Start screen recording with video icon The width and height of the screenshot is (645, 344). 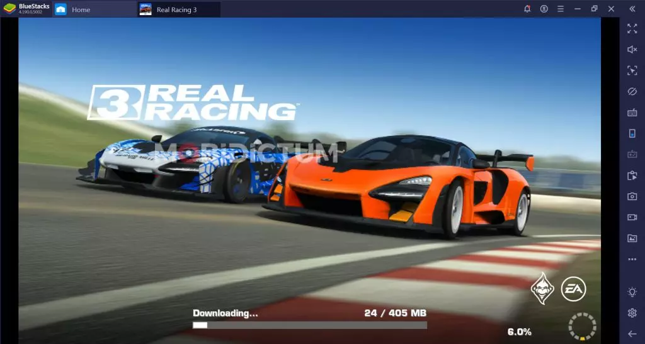coord(632,217)
